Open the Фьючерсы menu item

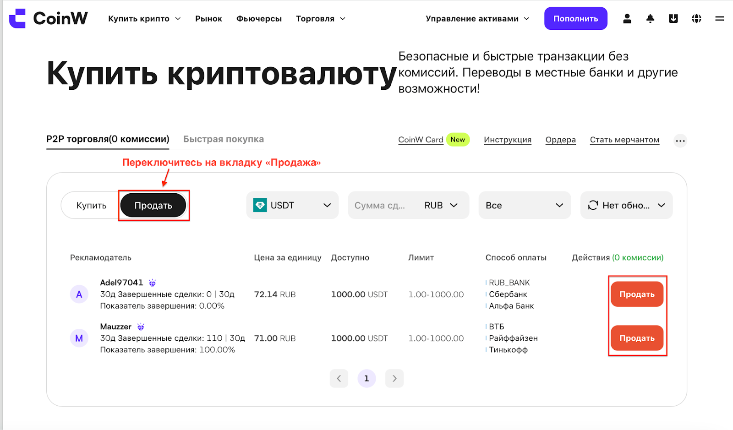(259, 19)
